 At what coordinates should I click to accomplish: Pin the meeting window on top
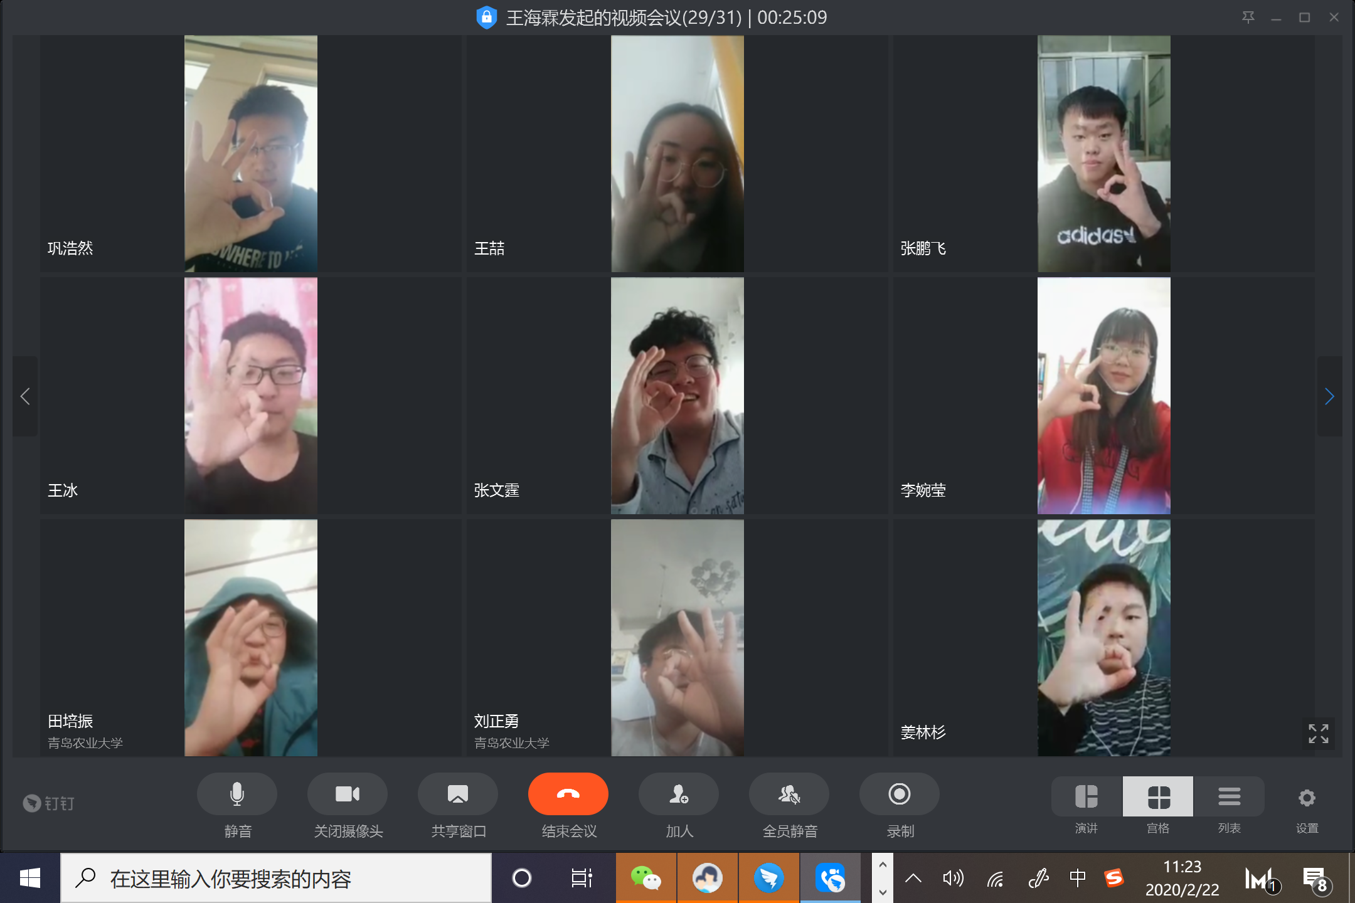(1248, 18)
